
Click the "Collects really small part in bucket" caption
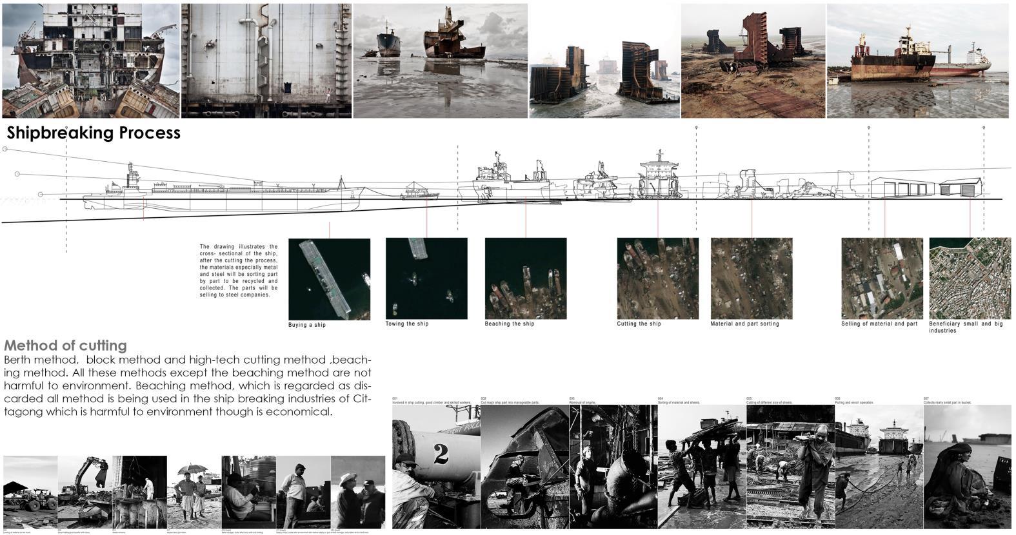click(948, 402)
